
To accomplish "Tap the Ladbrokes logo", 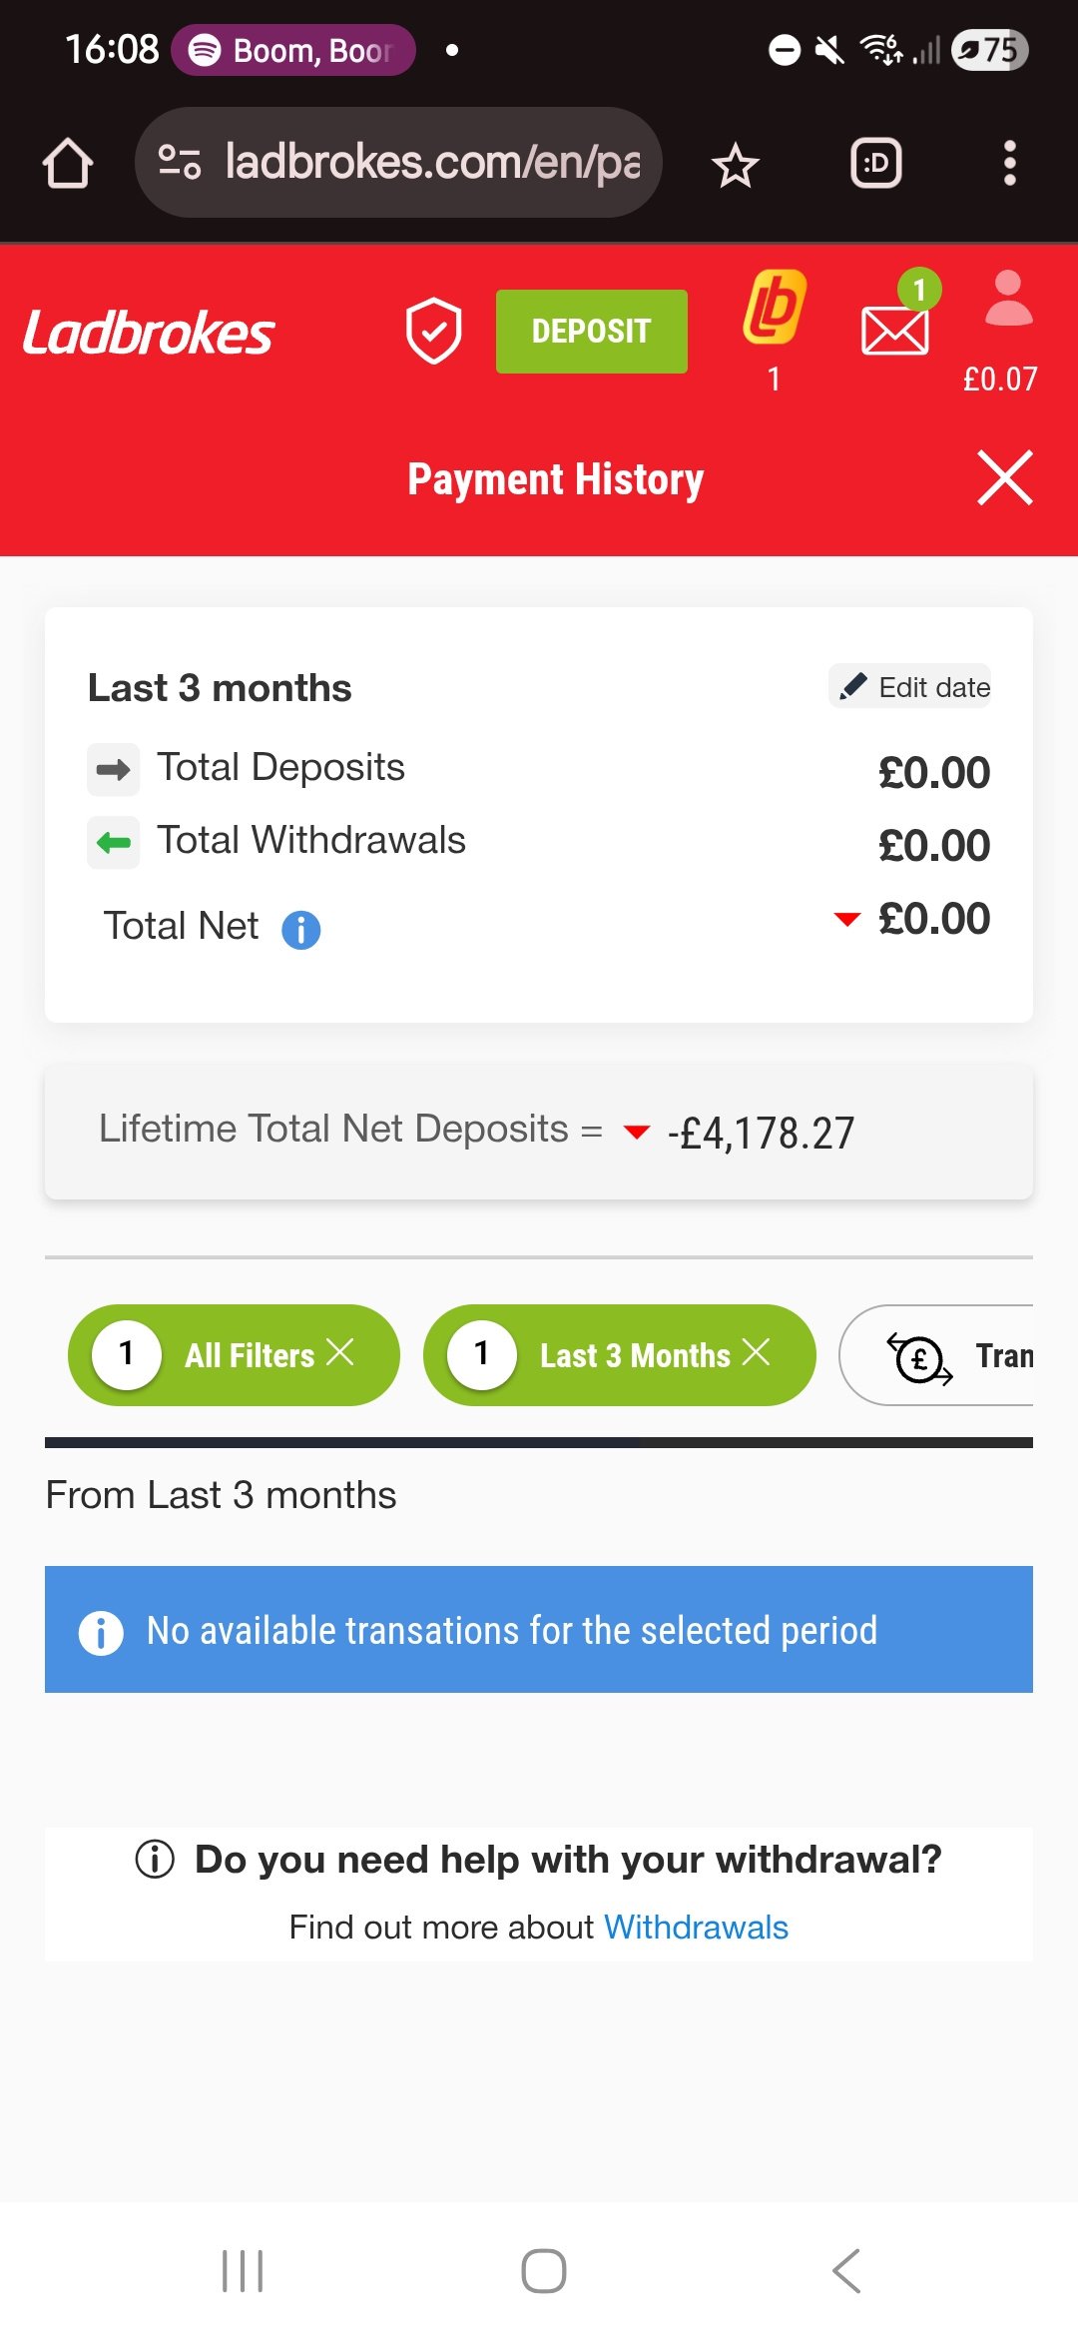I will point(149,333).
